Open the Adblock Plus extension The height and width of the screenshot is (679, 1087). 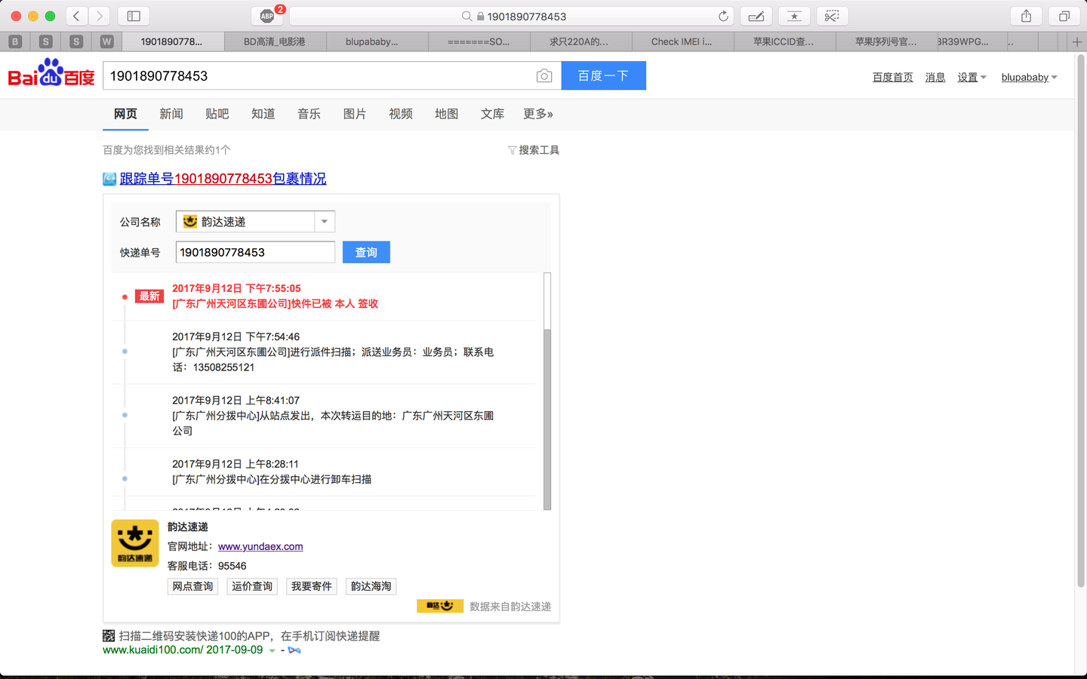(267, 16)
